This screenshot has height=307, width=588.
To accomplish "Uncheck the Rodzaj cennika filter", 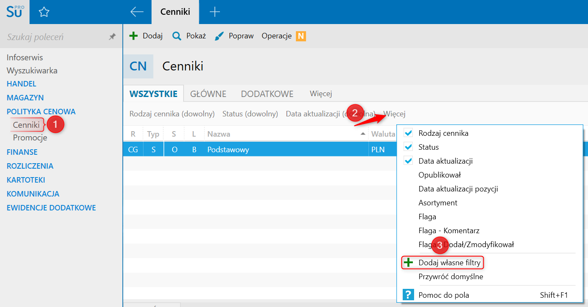I will point(408,133).
